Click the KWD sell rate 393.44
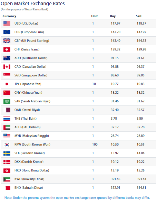The width and height of the screenshot is (156, 204). 141,179
